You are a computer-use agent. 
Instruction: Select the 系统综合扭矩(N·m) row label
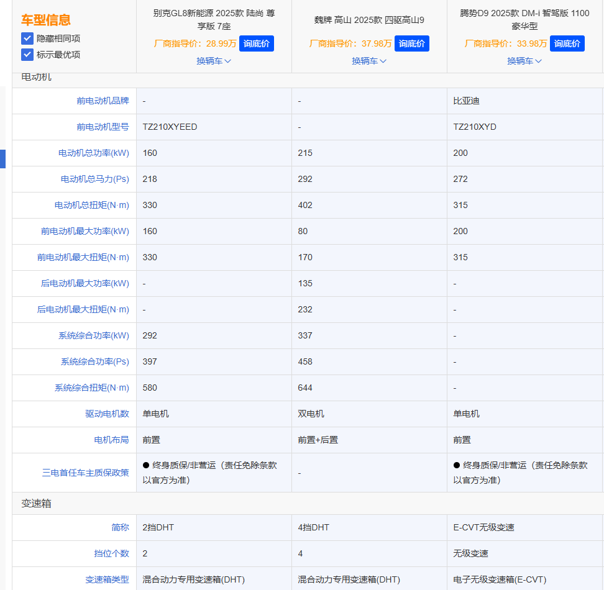(92, 388)
